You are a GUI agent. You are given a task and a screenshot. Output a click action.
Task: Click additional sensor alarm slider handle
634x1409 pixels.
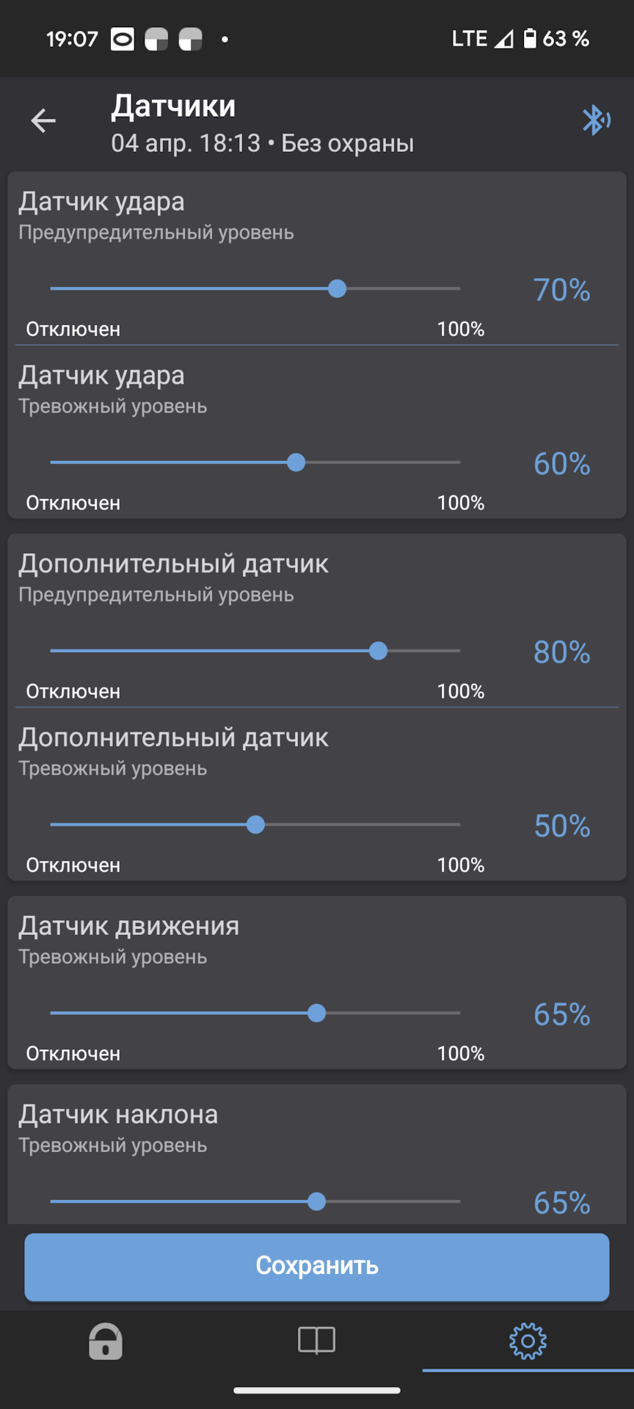(255, 825)
